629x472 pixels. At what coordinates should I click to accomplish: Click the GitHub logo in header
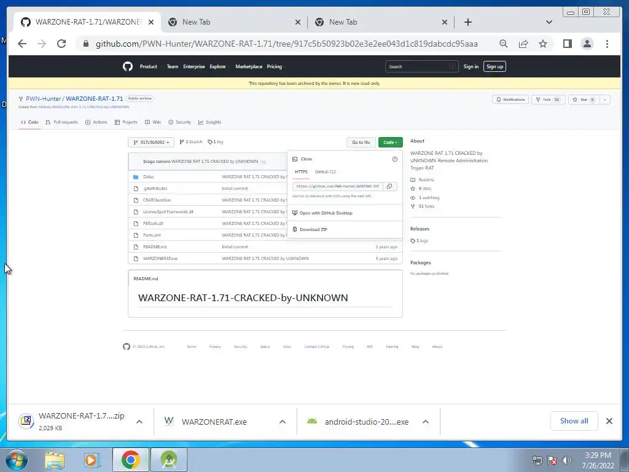(128, 66)
